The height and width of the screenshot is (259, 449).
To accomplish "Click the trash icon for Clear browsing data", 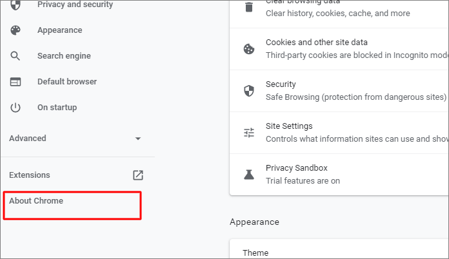I will point(248,8).
